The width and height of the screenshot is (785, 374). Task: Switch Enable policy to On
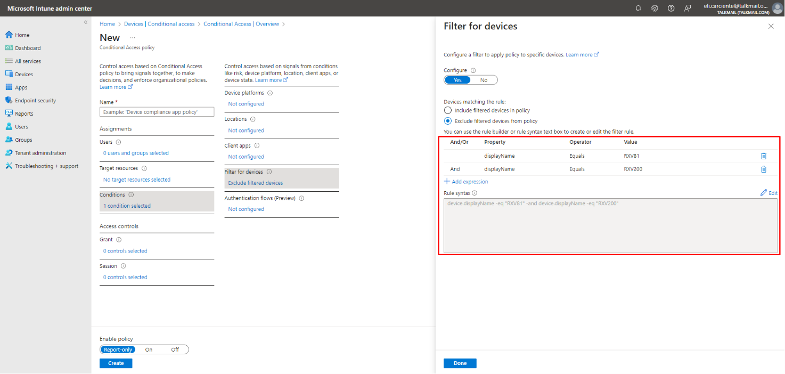click(149, 349)
